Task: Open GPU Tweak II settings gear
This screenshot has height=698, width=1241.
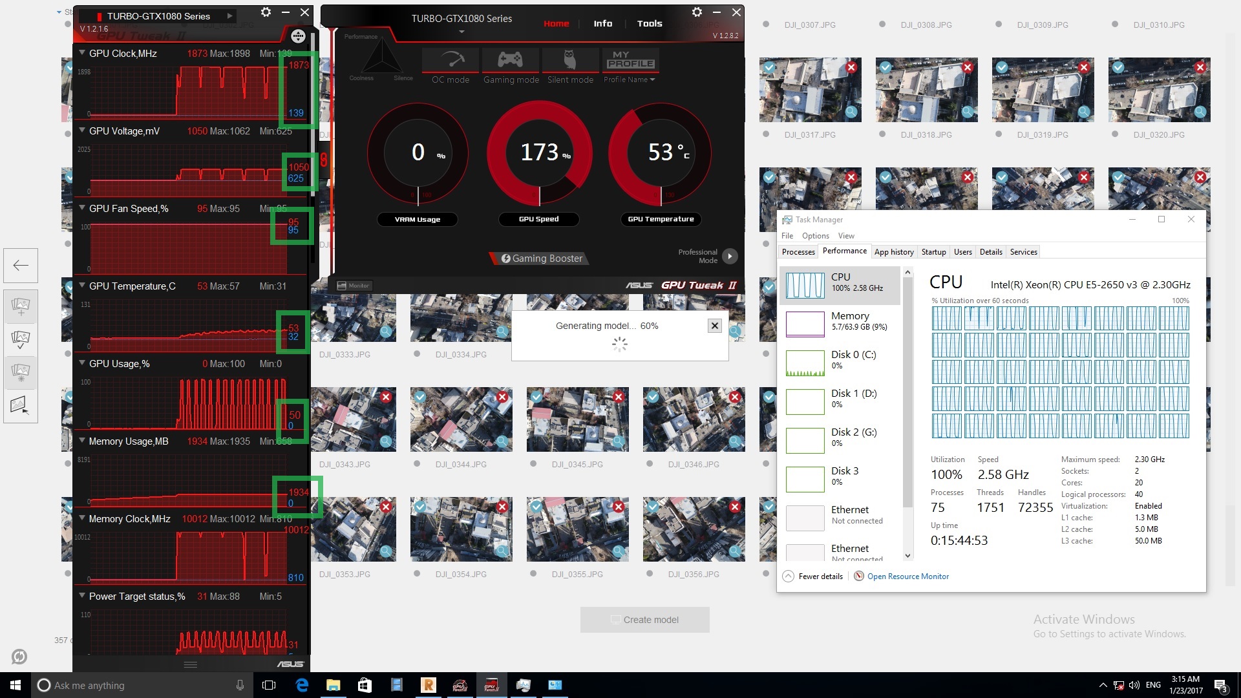Action: coord(697,12)
